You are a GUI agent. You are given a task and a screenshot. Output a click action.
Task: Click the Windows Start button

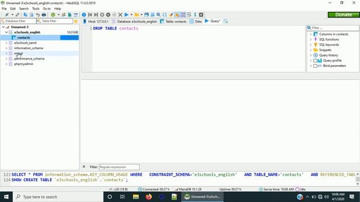coord(6,197)
